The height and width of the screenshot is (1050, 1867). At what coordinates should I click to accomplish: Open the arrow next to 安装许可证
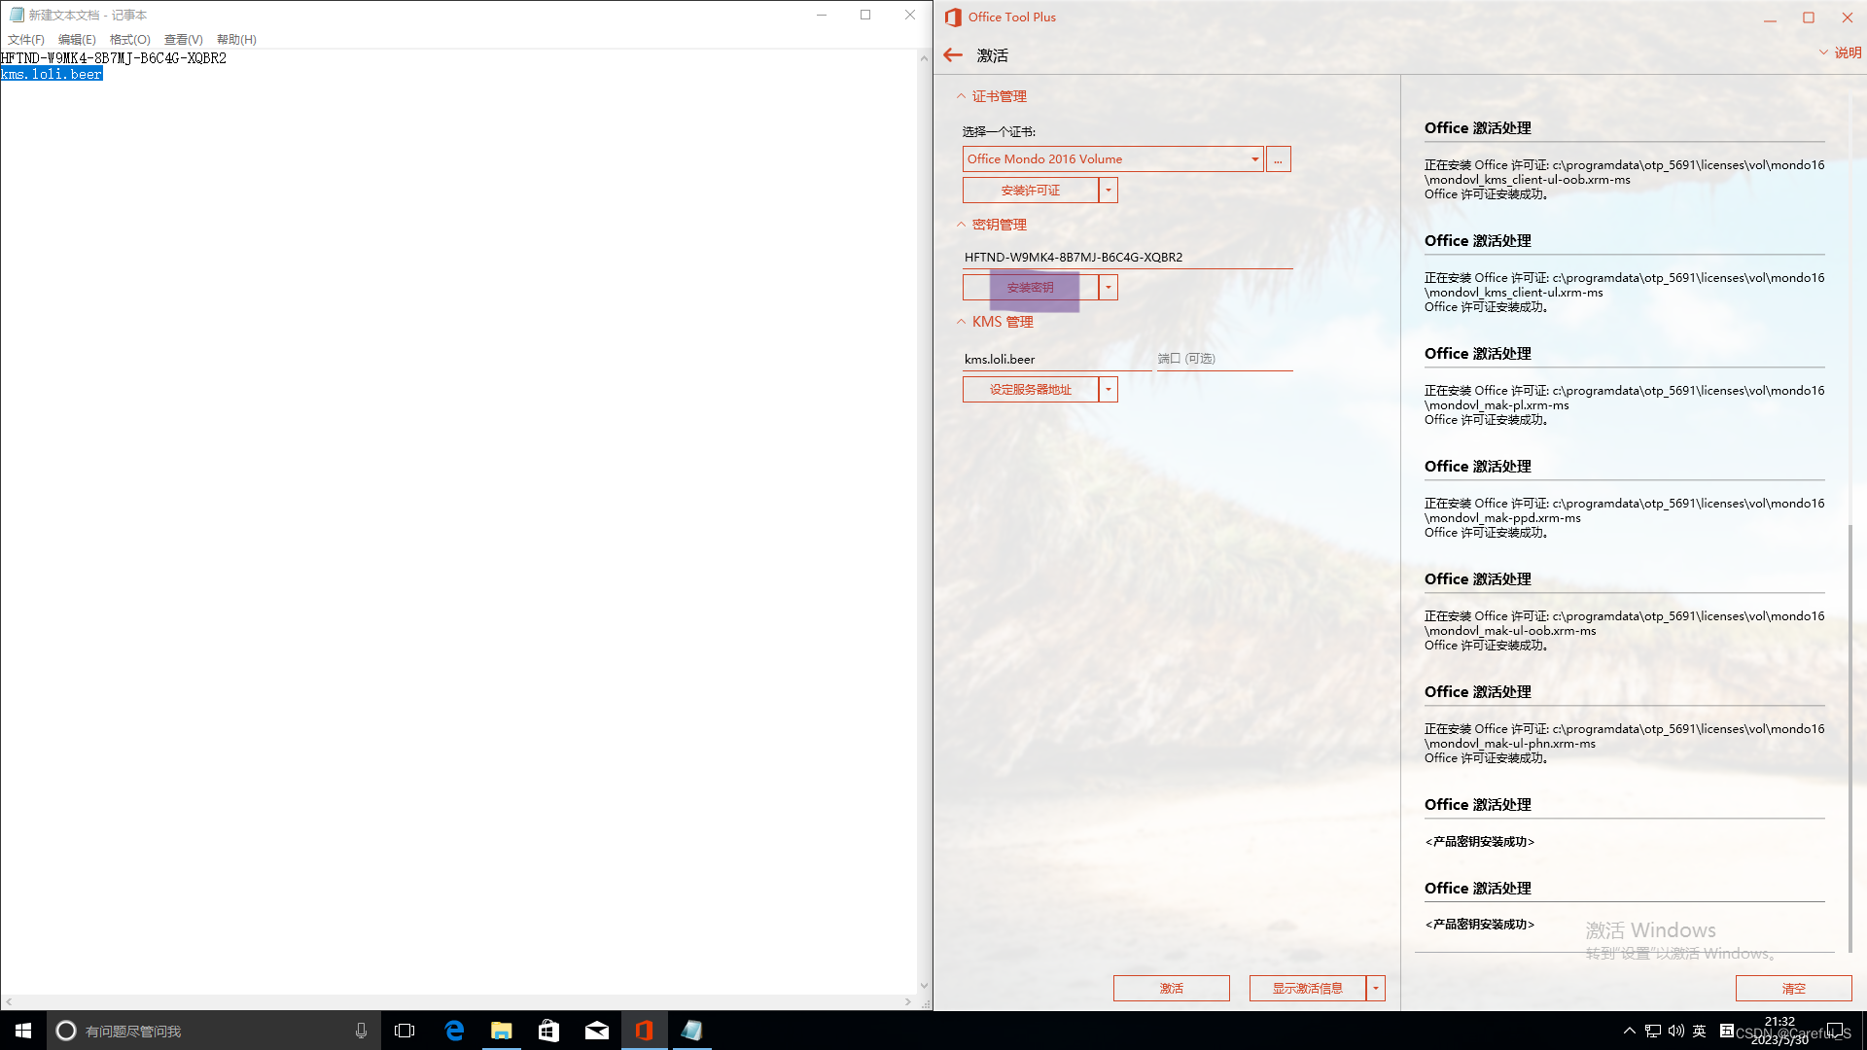[x=1108, y=191]
